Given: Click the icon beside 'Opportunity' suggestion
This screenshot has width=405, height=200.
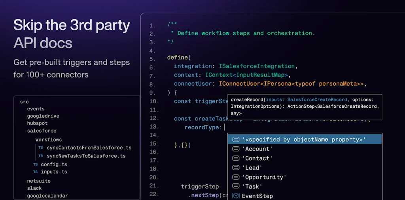Looking at the screenshot, I should pyautogui.click(x=236, y=177).
